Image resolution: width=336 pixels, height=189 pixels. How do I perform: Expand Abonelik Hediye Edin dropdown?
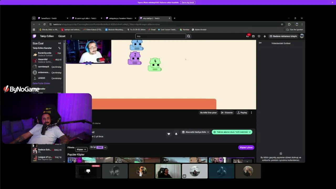tap(196, 132)
